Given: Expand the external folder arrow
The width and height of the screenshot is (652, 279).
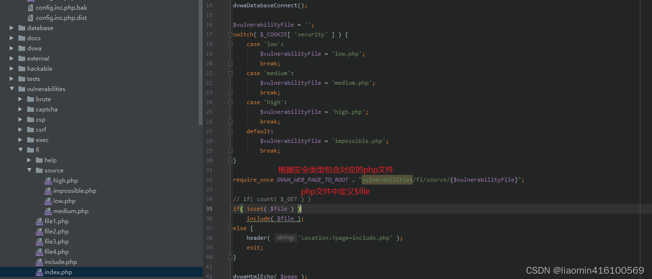Looking at the screenshot, I should (x=12, y=59).
